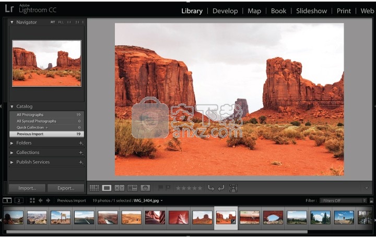Click the filmstrip grid view icon
Viewport: 376px width, 237px height.
coord(32,200)
